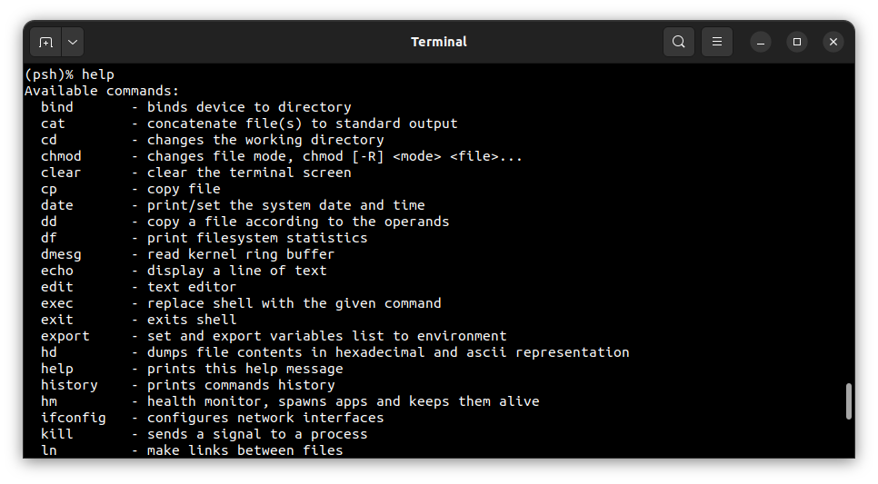The width and height of the screenshot is (878, 484).
Task: Open the terminal search tool
Action: click(x=679, y=42)
